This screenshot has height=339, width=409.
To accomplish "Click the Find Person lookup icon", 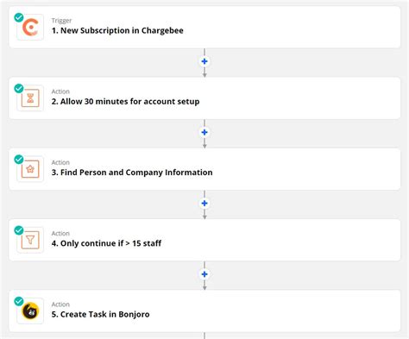I will [30, 169].
